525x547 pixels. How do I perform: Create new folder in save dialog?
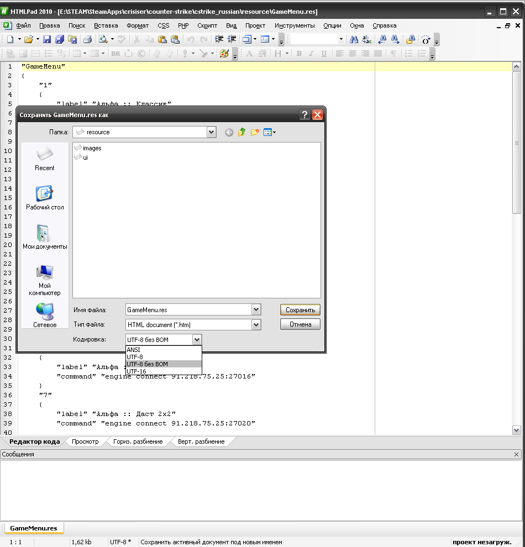(x=255, y=132)
